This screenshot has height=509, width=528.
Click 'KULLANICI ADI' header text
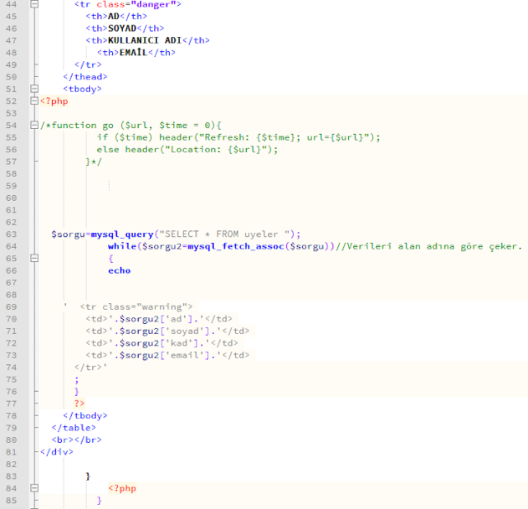click(x=145, y=40)
